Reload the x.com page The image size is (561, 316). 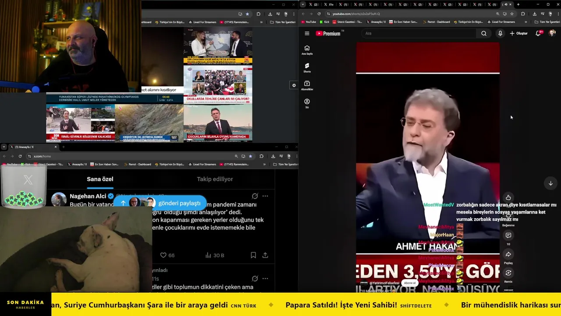(x=20, y=156)
